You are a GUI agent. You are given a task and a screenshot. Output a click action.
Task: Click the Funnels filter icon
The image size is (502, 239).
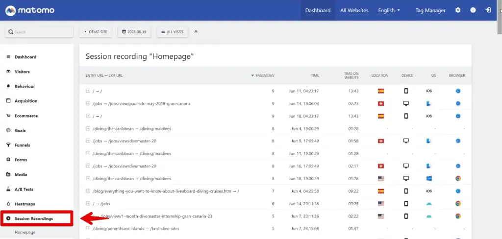[x=8, y=145]
